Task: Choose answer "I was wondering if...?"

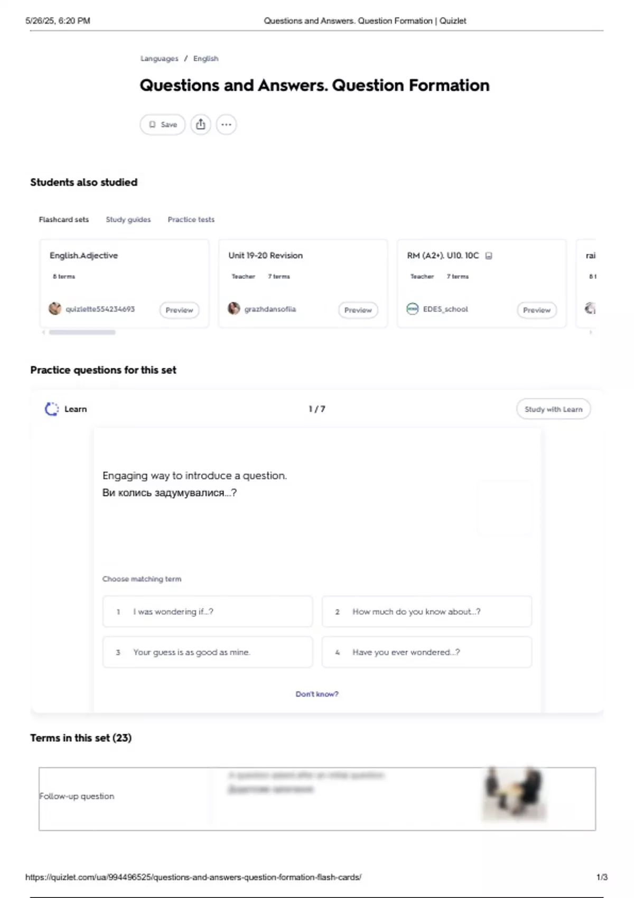Action: pyautogui.click(x=208, y=612)
